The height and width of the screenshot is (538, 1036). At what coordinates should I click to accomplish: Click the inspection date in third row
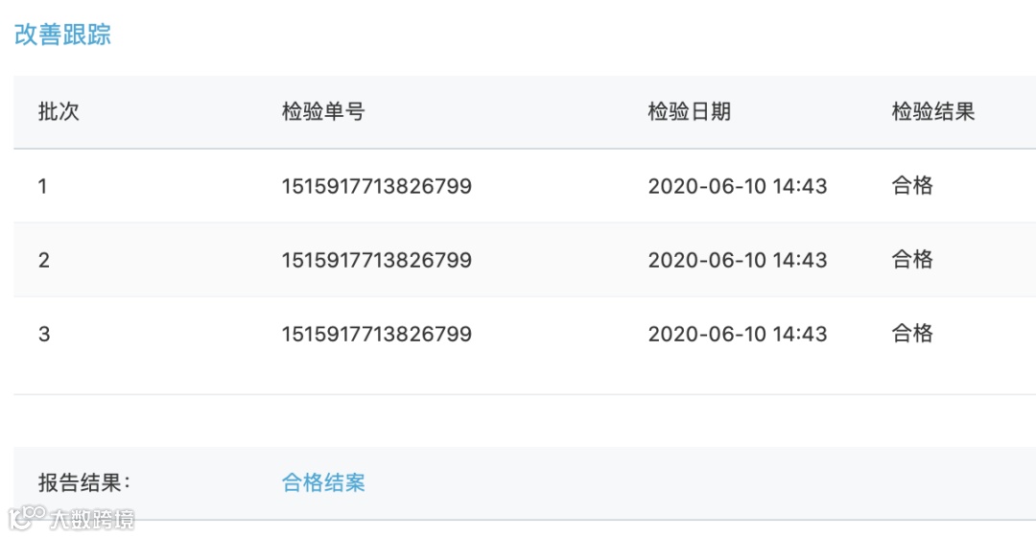click(738, 334)
